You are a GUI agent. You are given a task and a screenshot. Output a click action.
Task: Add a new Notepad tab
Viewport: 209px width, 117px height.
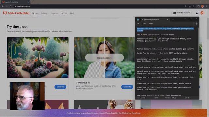point(173,19)
